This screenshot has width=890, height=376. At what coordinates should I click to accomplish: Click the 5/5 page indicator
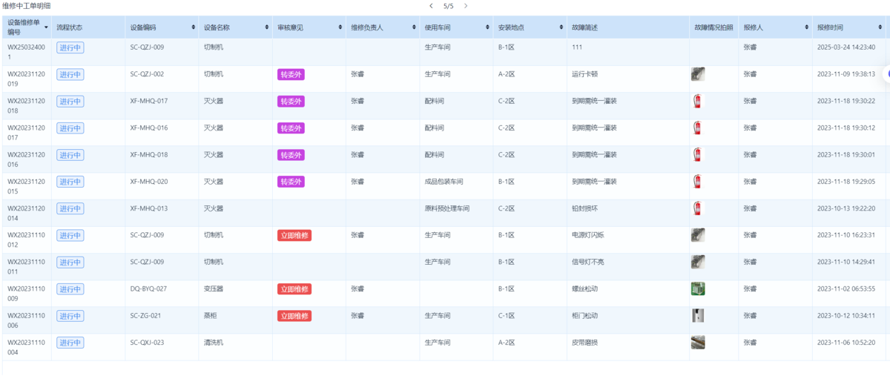[x=448, y=6]
